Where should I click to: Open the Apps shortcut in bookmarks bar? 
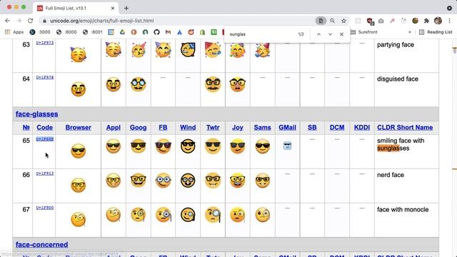[x=14, y=32]
